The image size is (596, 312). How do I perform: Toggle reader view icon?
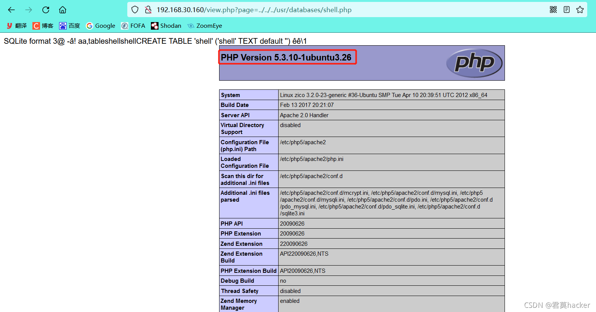pyautogui.click(x=567, y=10)
